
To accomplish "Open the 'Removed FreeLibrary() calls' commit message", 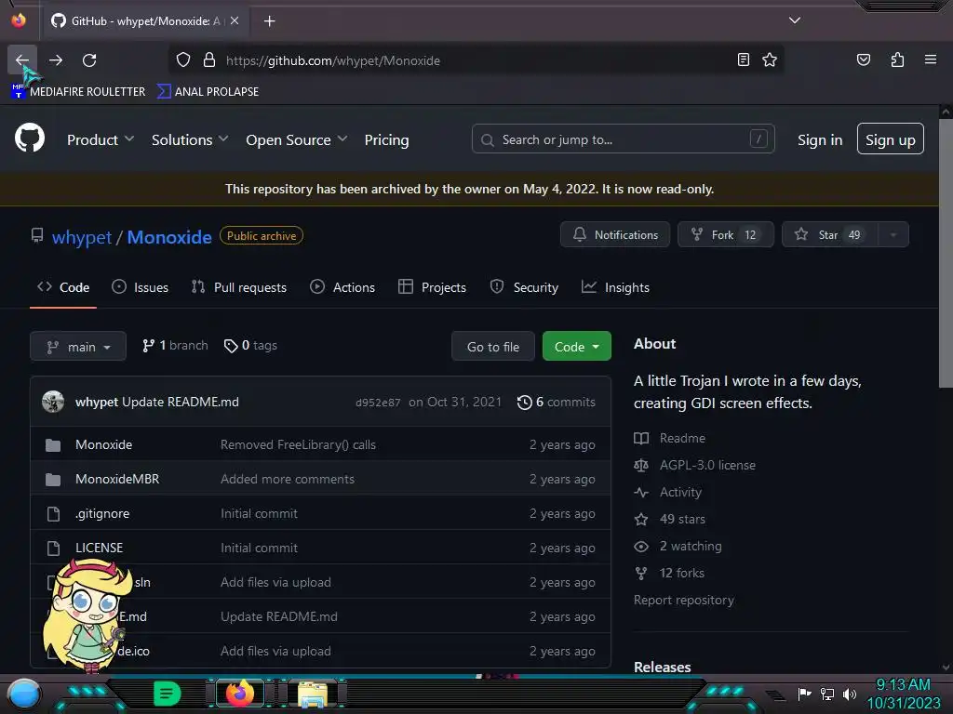I will click(x=298, y=445).
